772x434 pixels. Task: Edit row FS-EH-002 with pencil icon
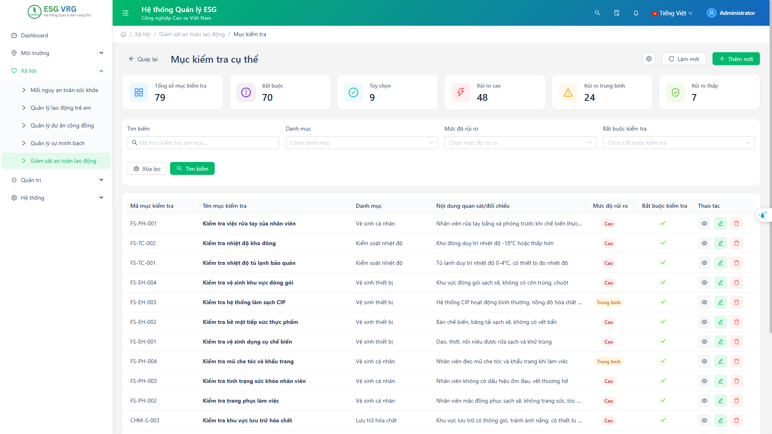click(x=721, y=322)
